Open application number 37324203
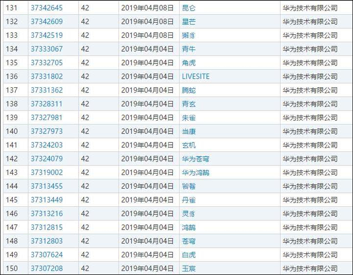The width and height of the screenshot is (353, 275). (46, 145)
